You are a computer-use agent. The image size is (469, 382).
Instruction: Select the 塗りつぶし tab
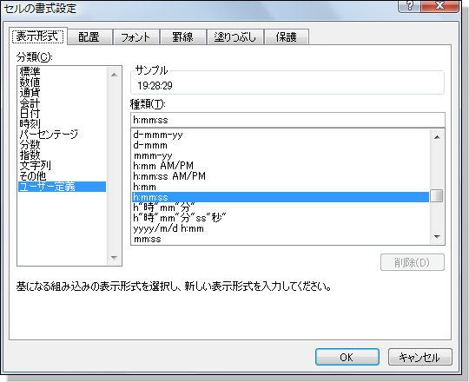point(235,37)
